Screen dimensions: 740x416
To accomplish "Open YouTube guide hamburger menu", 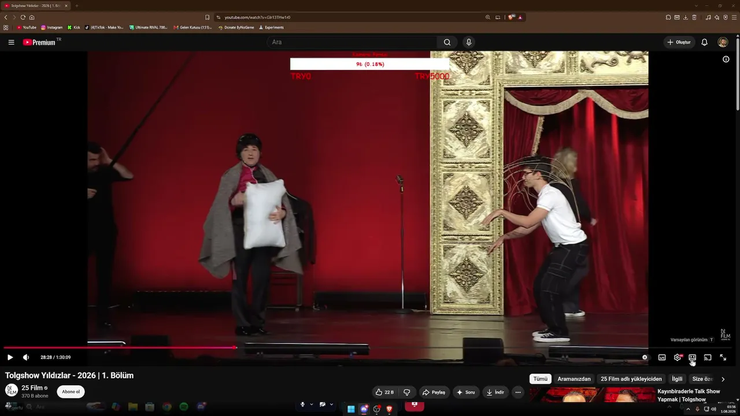I will click(11, 42).
